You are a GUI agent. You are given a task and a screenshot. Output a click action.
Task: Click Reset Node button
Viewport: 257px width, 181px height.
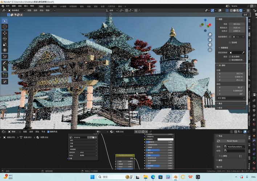232,141
